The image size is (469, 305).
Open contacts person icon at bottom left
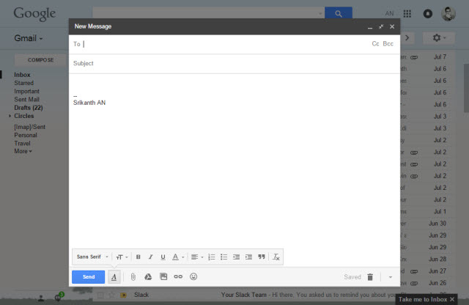41,298
